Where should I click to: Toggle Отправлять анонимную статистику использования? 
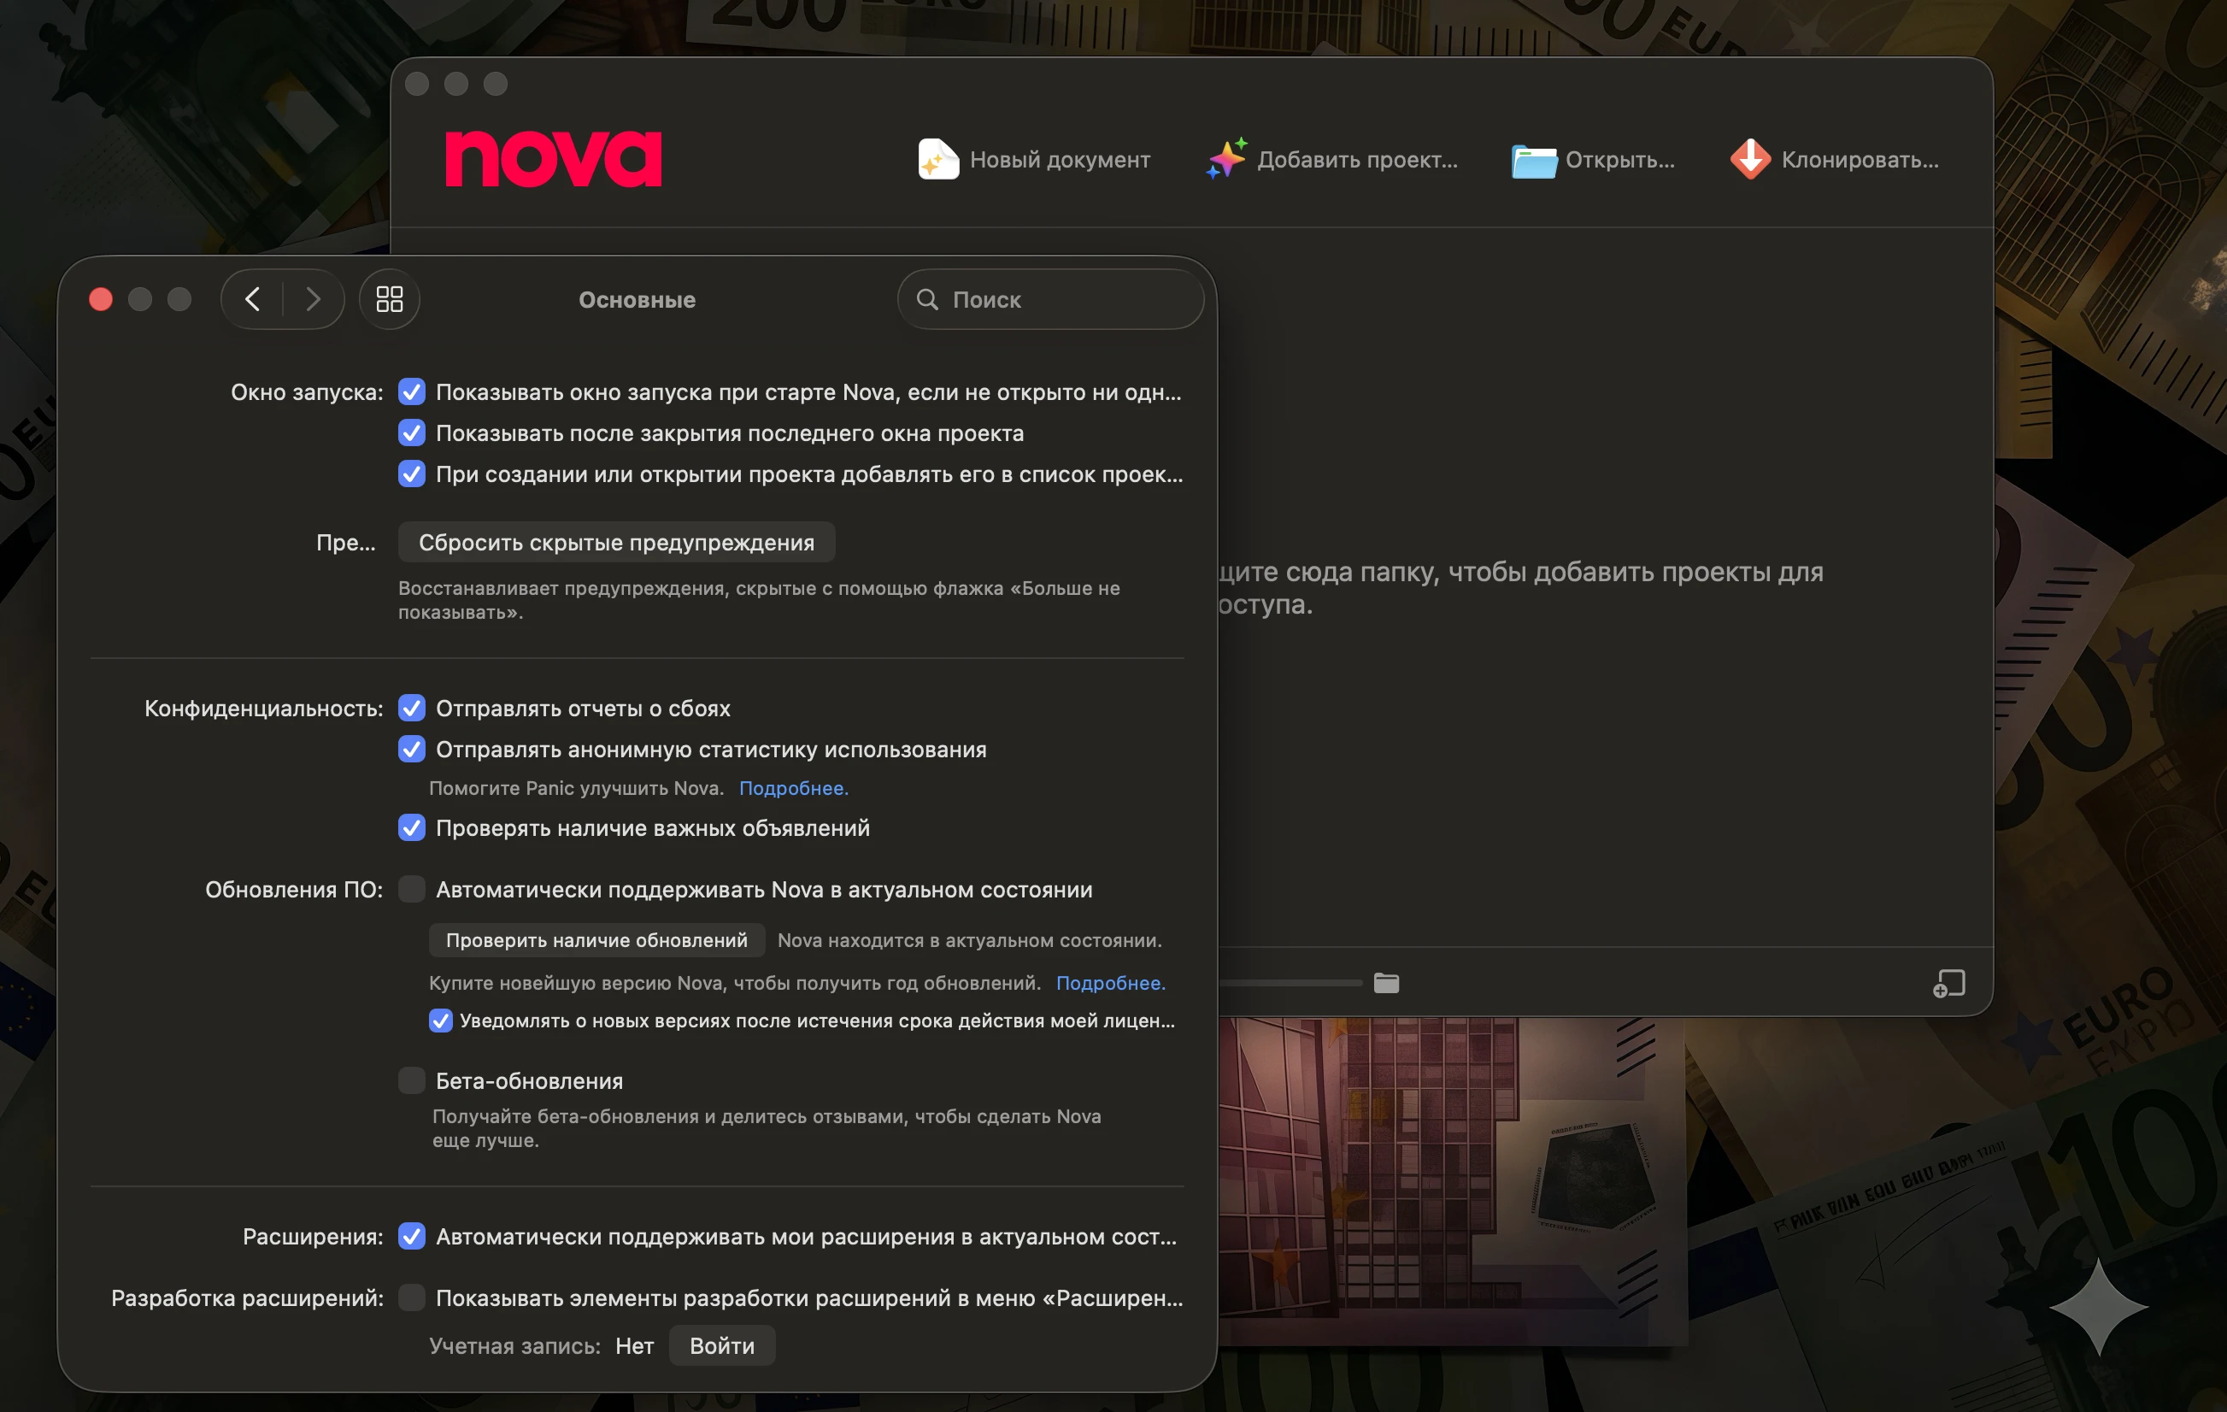click(x=412, y=749)
